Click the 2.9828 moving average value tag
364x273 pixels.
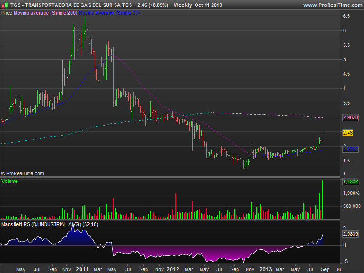coord(350,117)
